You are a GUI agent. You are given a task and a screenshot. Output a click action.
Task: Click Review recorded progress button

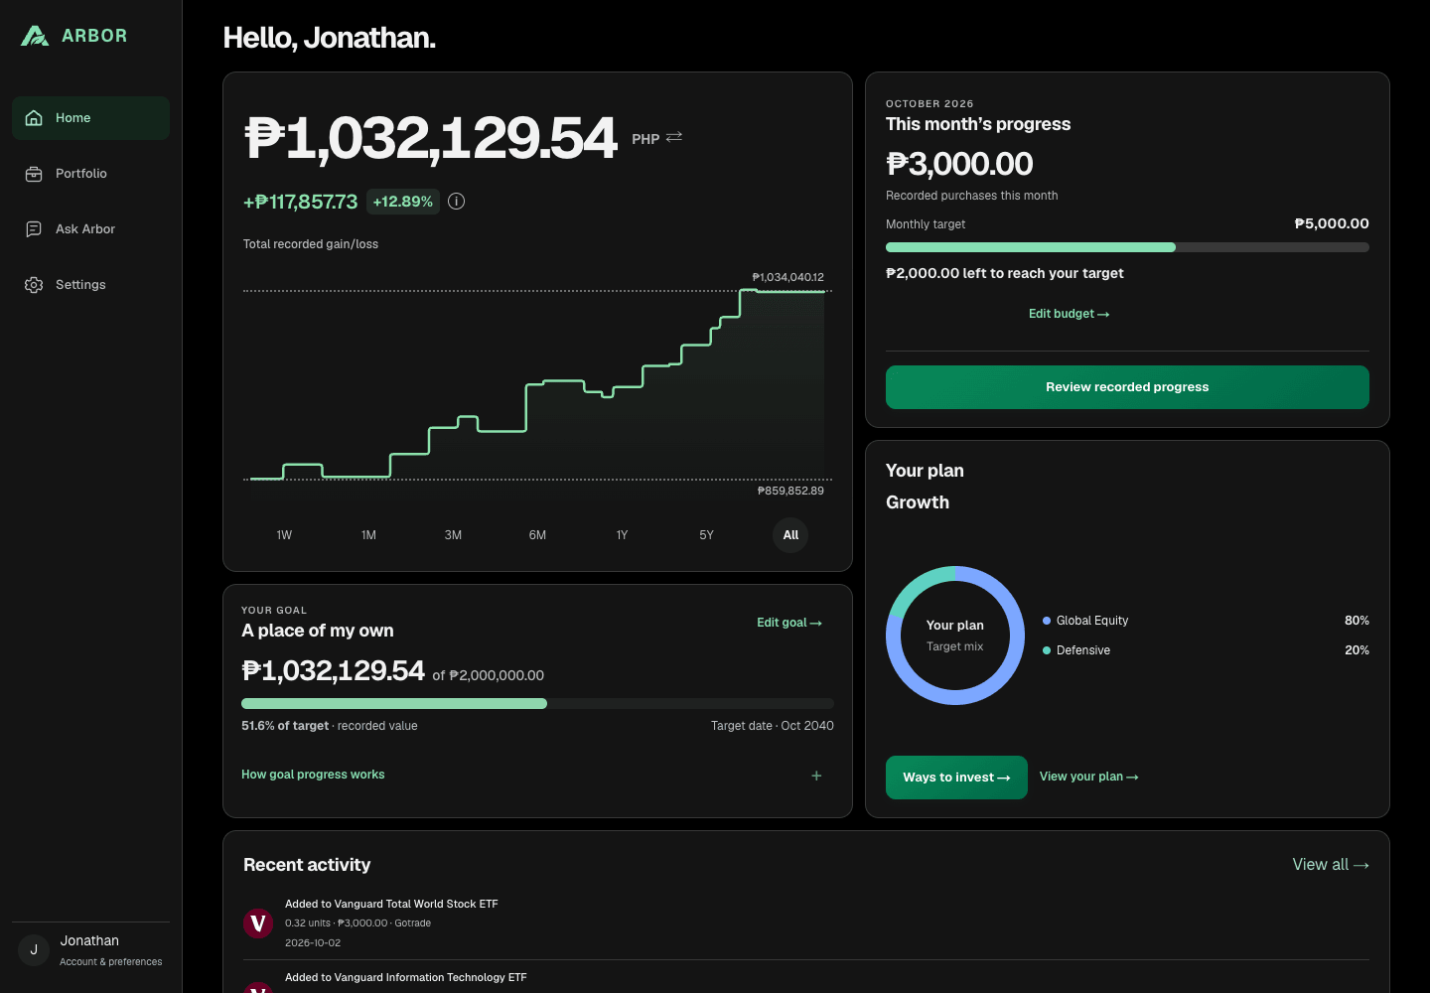click(x=1127, y=387)
